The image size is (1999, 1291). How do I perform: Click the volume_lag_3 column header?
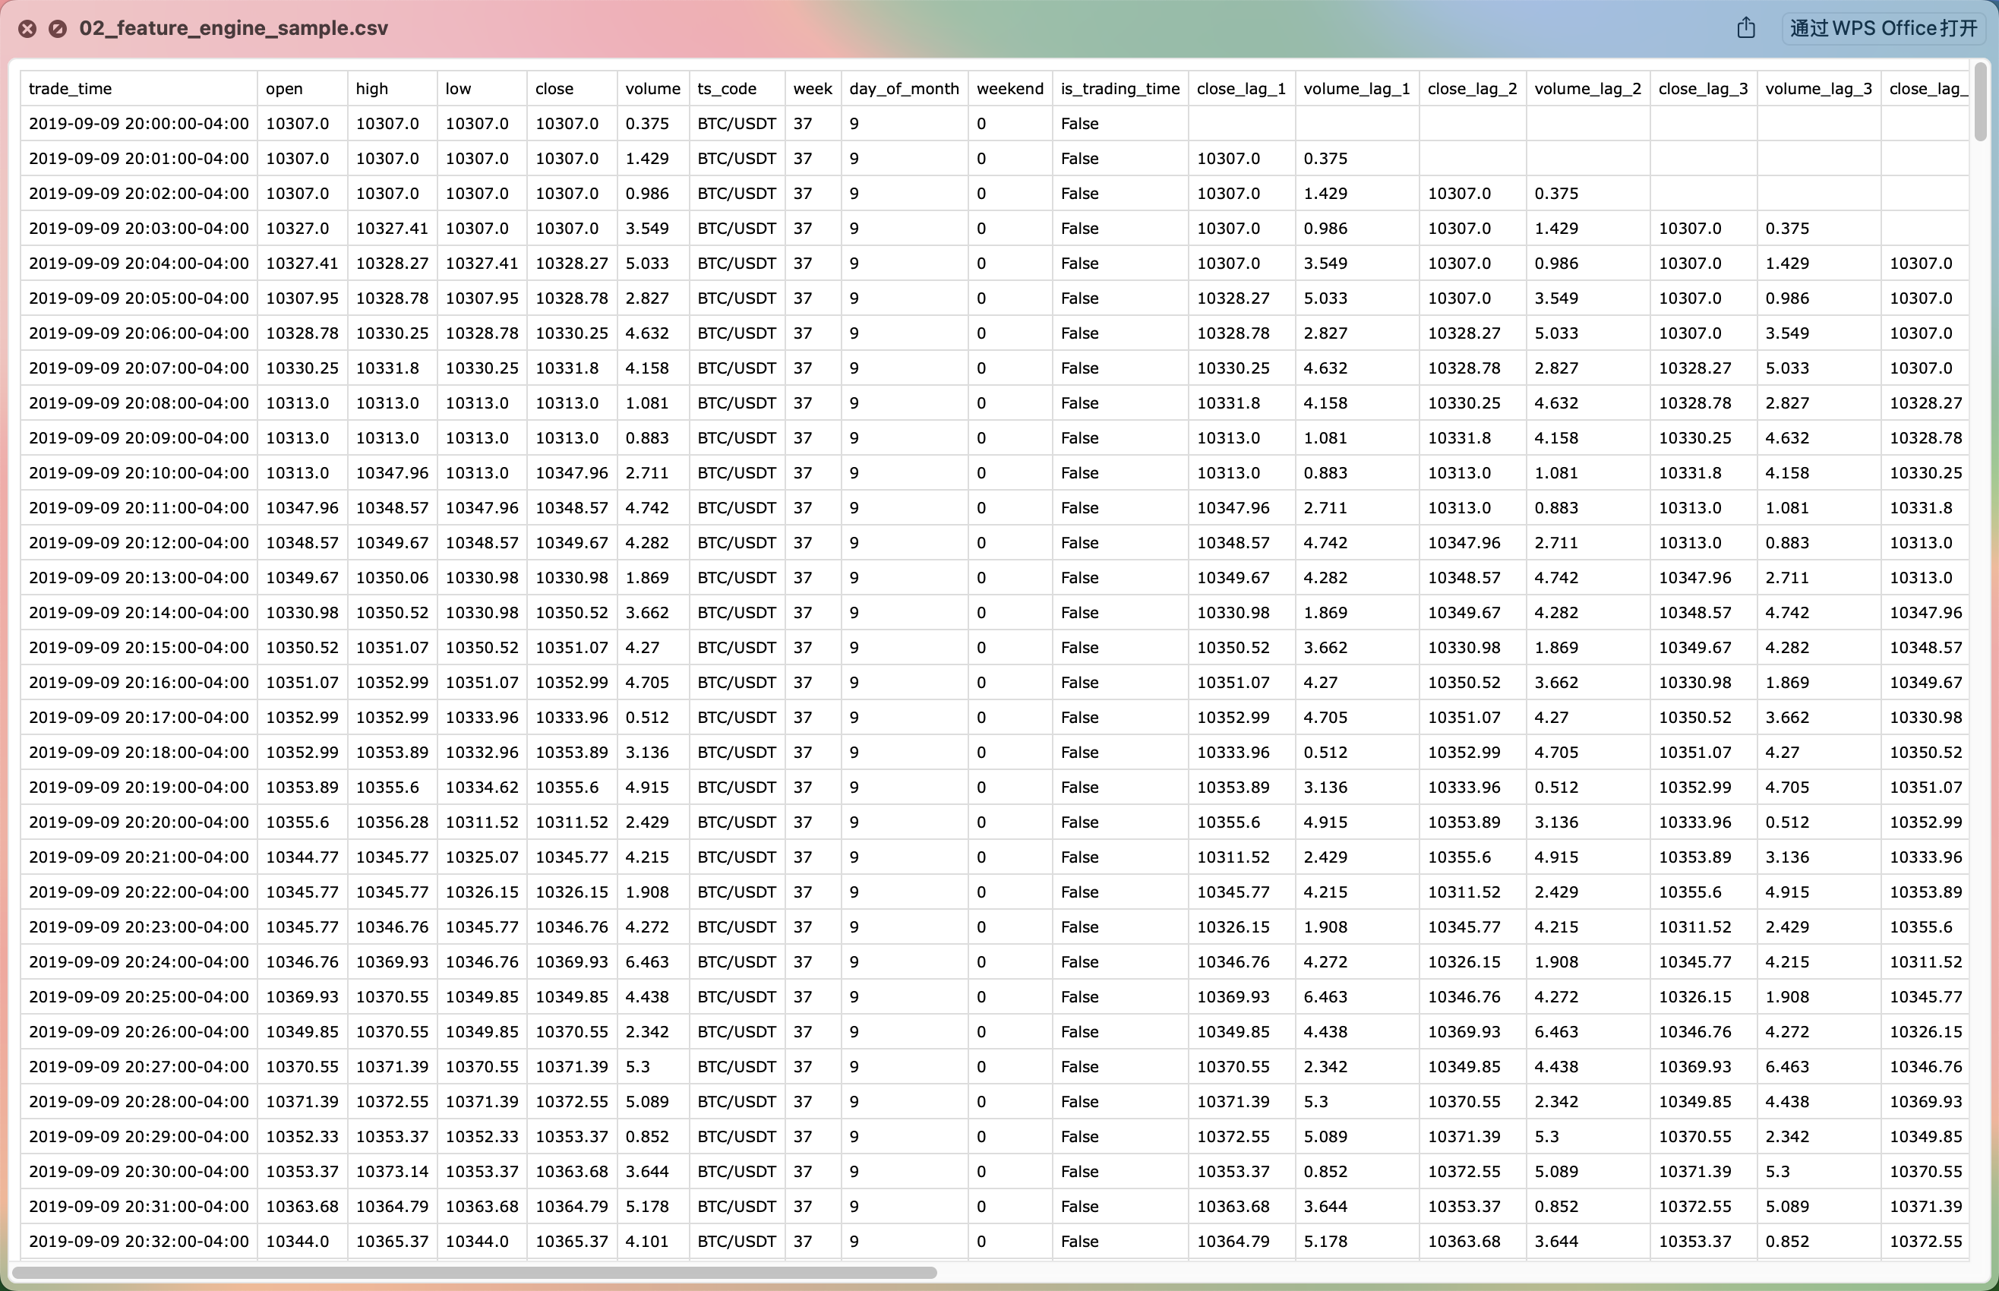coord(1819,89)
